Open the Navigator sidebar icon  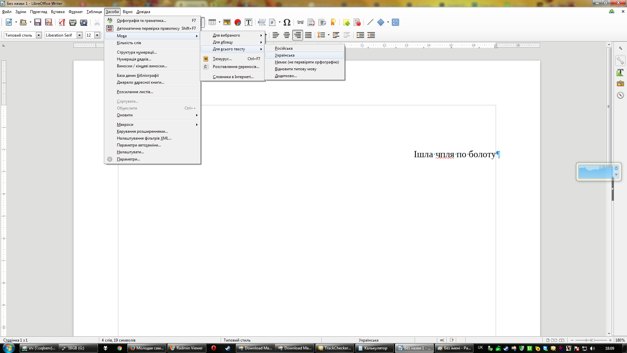(x=620, y=95)
